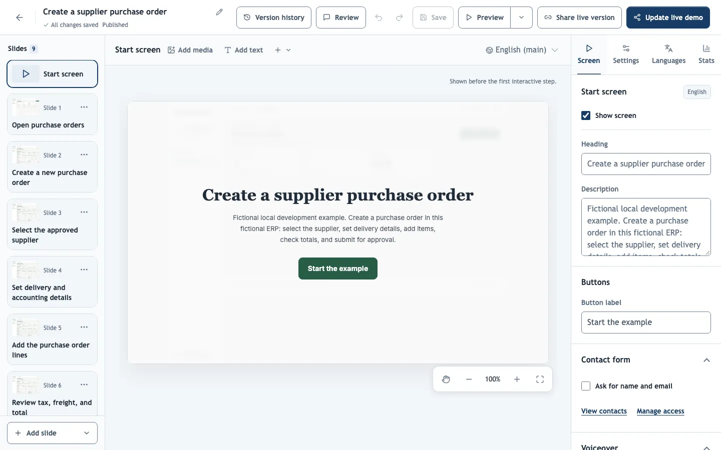
Task: Click the pencil icon to rename demo
Action: [x=219, y=12]
